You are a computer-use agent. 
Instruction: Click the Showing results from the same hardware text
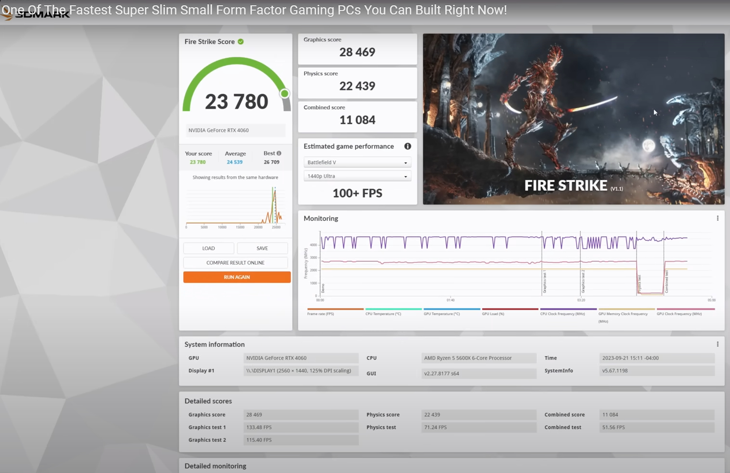pyautogui.click(x=235, y=178)
